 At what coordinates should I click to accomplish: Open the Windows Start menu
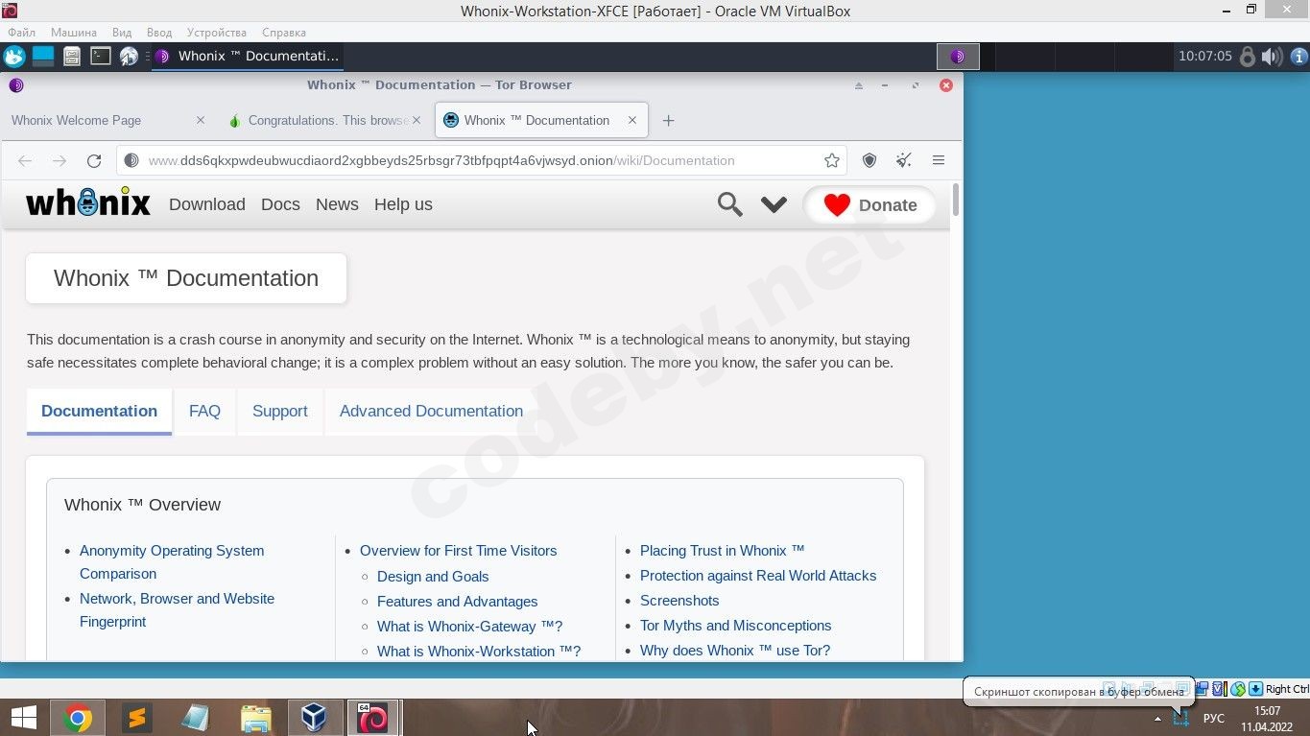coord(24,718)
